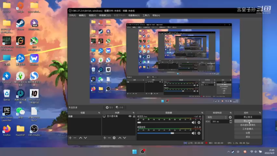Open WeGame desktop shortcut
The width and height of the screenshot is (277, 156).
point(20,42)
